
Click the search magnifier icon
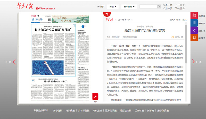click(159, 6)
